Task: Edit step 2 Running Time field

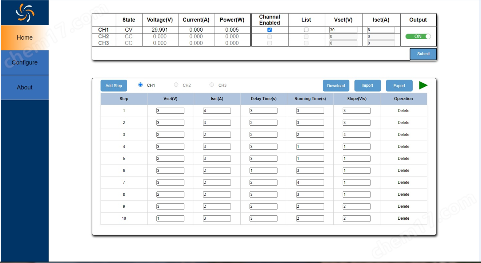Action: click(x=310, y=123)
